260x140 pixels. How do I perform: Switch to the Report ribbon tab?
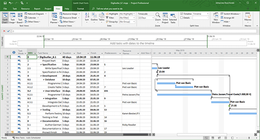click(37, 9)
